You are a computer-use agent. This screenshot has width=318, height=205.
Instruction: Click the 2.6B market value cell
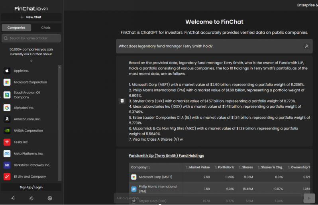(207, 177)
